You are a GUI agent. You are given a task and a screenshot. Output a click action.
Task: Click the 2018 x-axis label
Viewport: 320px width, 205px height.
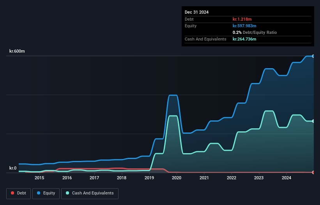[122, 178]
